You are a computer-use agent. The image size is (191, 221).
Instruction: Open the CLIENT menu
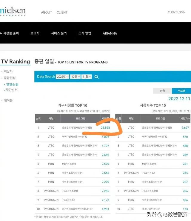point(62,13)
